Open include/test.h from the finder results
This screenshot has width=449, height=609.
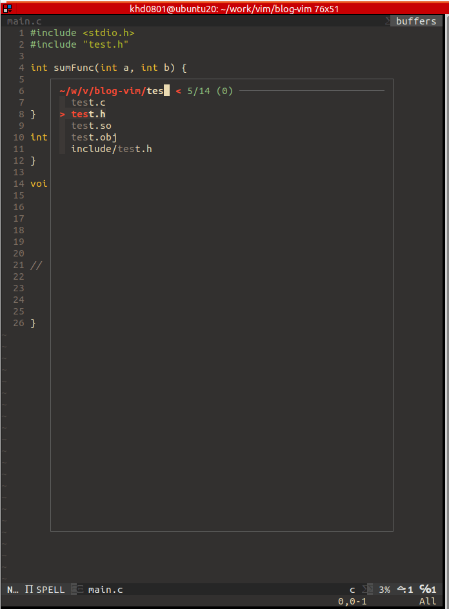(x=112, y=148)
